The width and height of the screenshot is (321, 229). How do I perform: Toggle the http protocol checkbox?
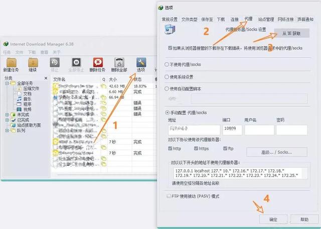tap(170, 148)
